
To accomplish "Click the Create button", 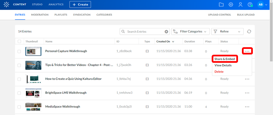I will point(80,5).
